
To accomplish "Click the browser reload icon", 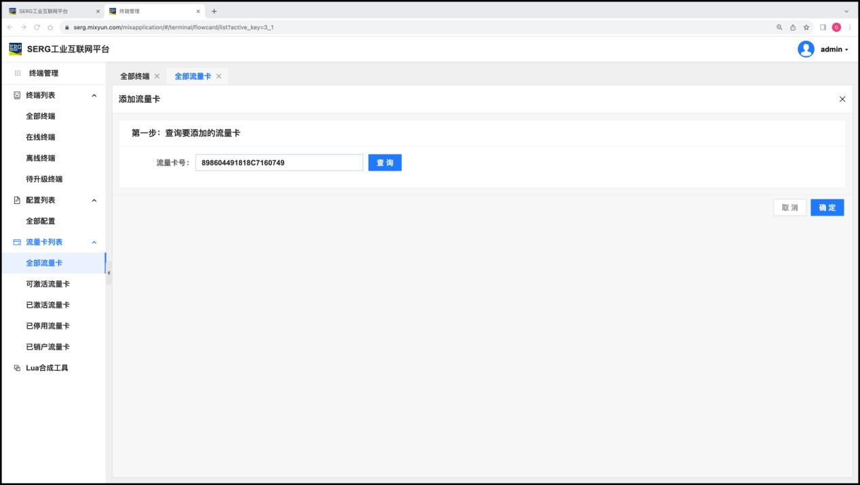I will (x=37, y=27).
